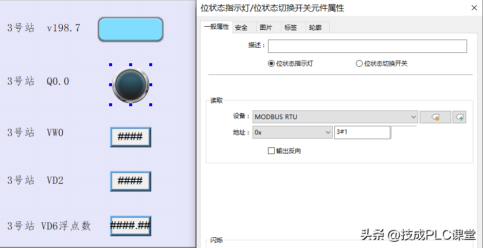This screenshot has width=483, height=248.
Task: Choose the 位状态切换开关 radio option
Action: click(360, 64)
